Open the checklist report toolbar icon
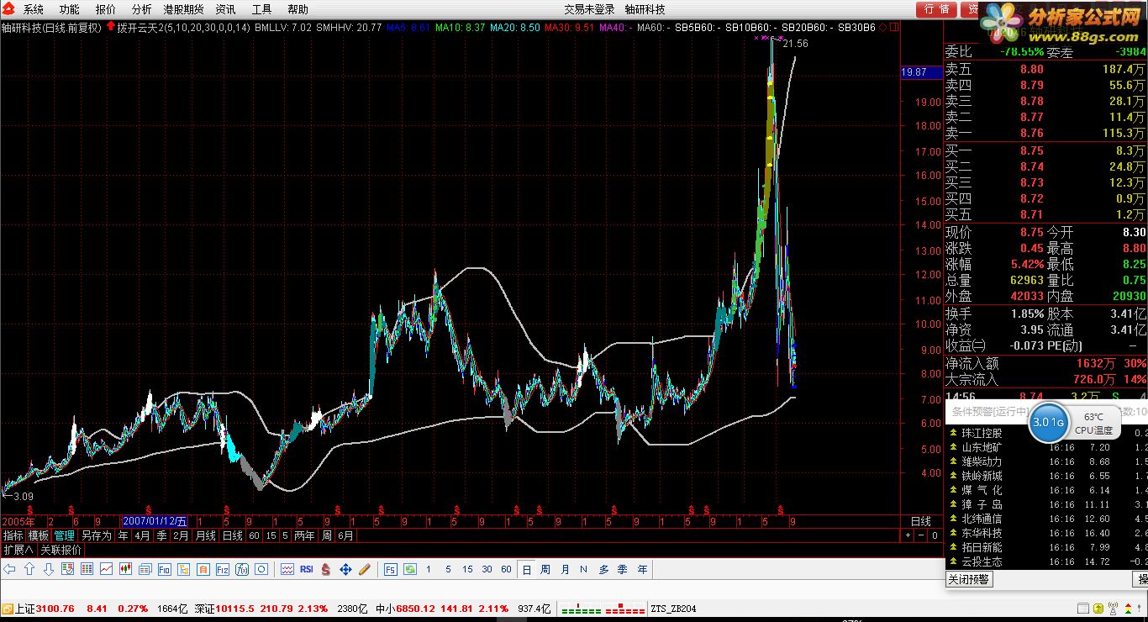 pyautogui.click(x=67, y=569)
